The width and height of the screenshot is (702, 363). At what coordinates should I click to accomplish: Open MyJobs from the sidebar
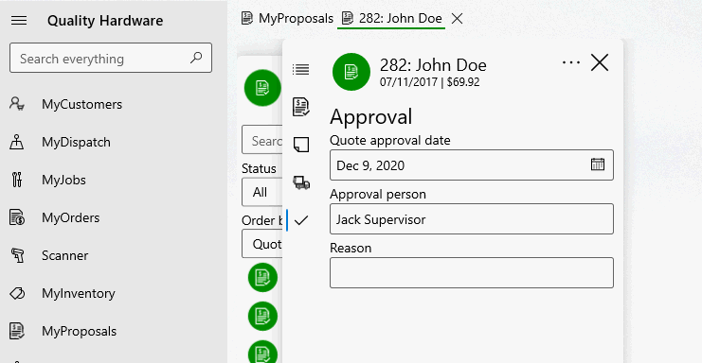pyautogui.click(x=63, y=180)
